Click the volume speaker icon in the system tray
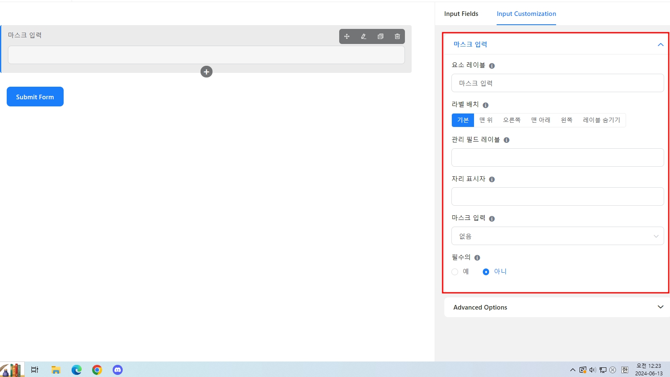Viewport: 670px width, 377px height. (593, 369)
